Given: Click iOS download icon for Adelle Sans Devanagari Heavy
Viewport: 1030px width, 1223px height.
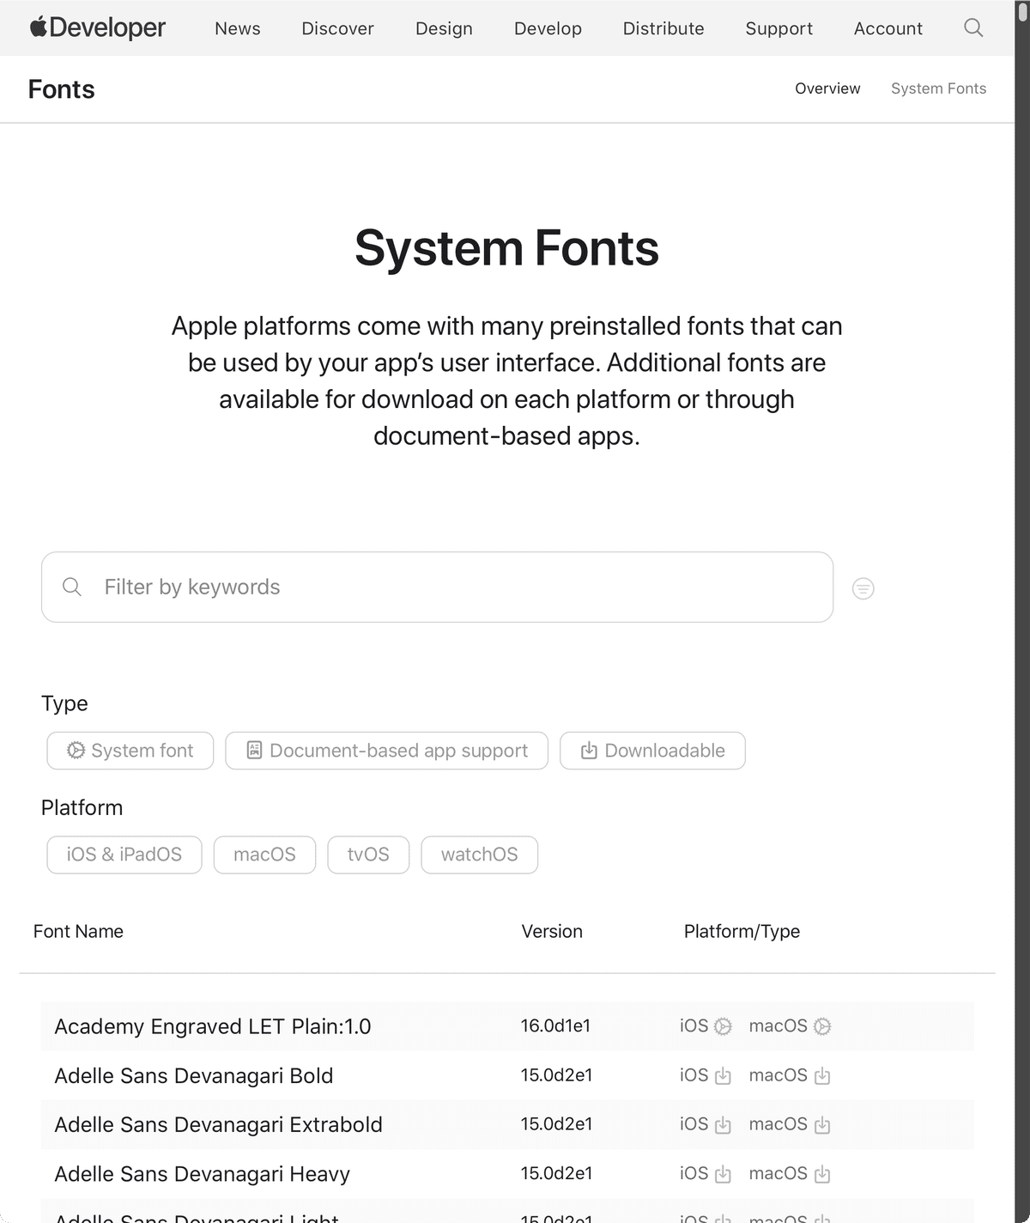Looking at the screenshot, I should coord(724,1173).
